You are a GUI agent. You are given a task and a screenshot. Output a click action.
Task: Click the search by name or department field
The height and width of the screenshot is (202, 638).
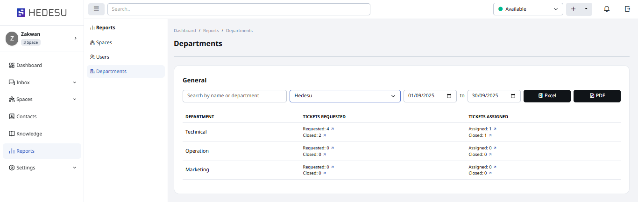(234, 96)
